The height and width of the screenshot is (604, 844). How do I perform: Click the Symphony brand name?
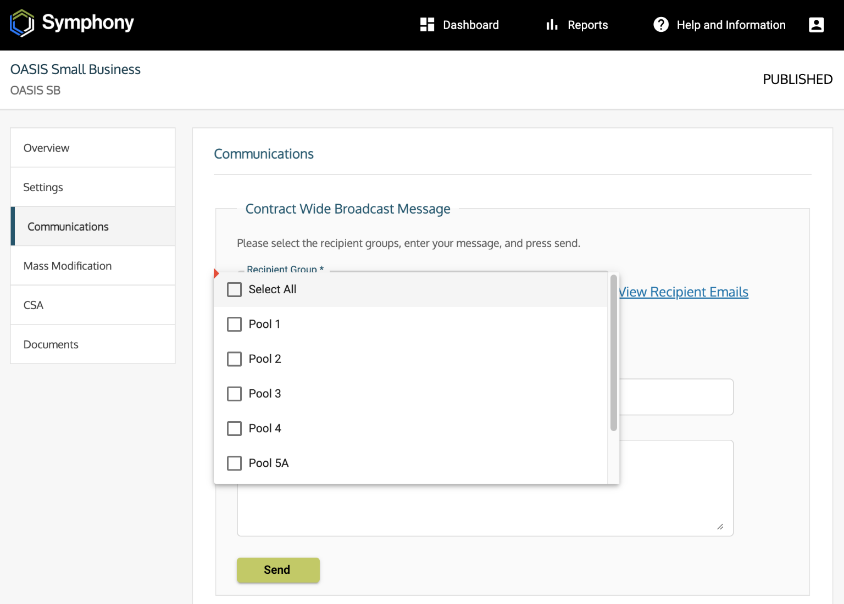(x=88, y=23)
